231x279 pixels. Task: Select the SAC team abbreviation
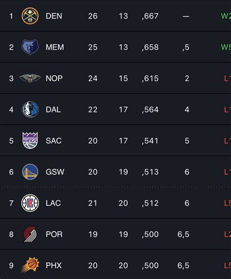(x=54, y=141)
